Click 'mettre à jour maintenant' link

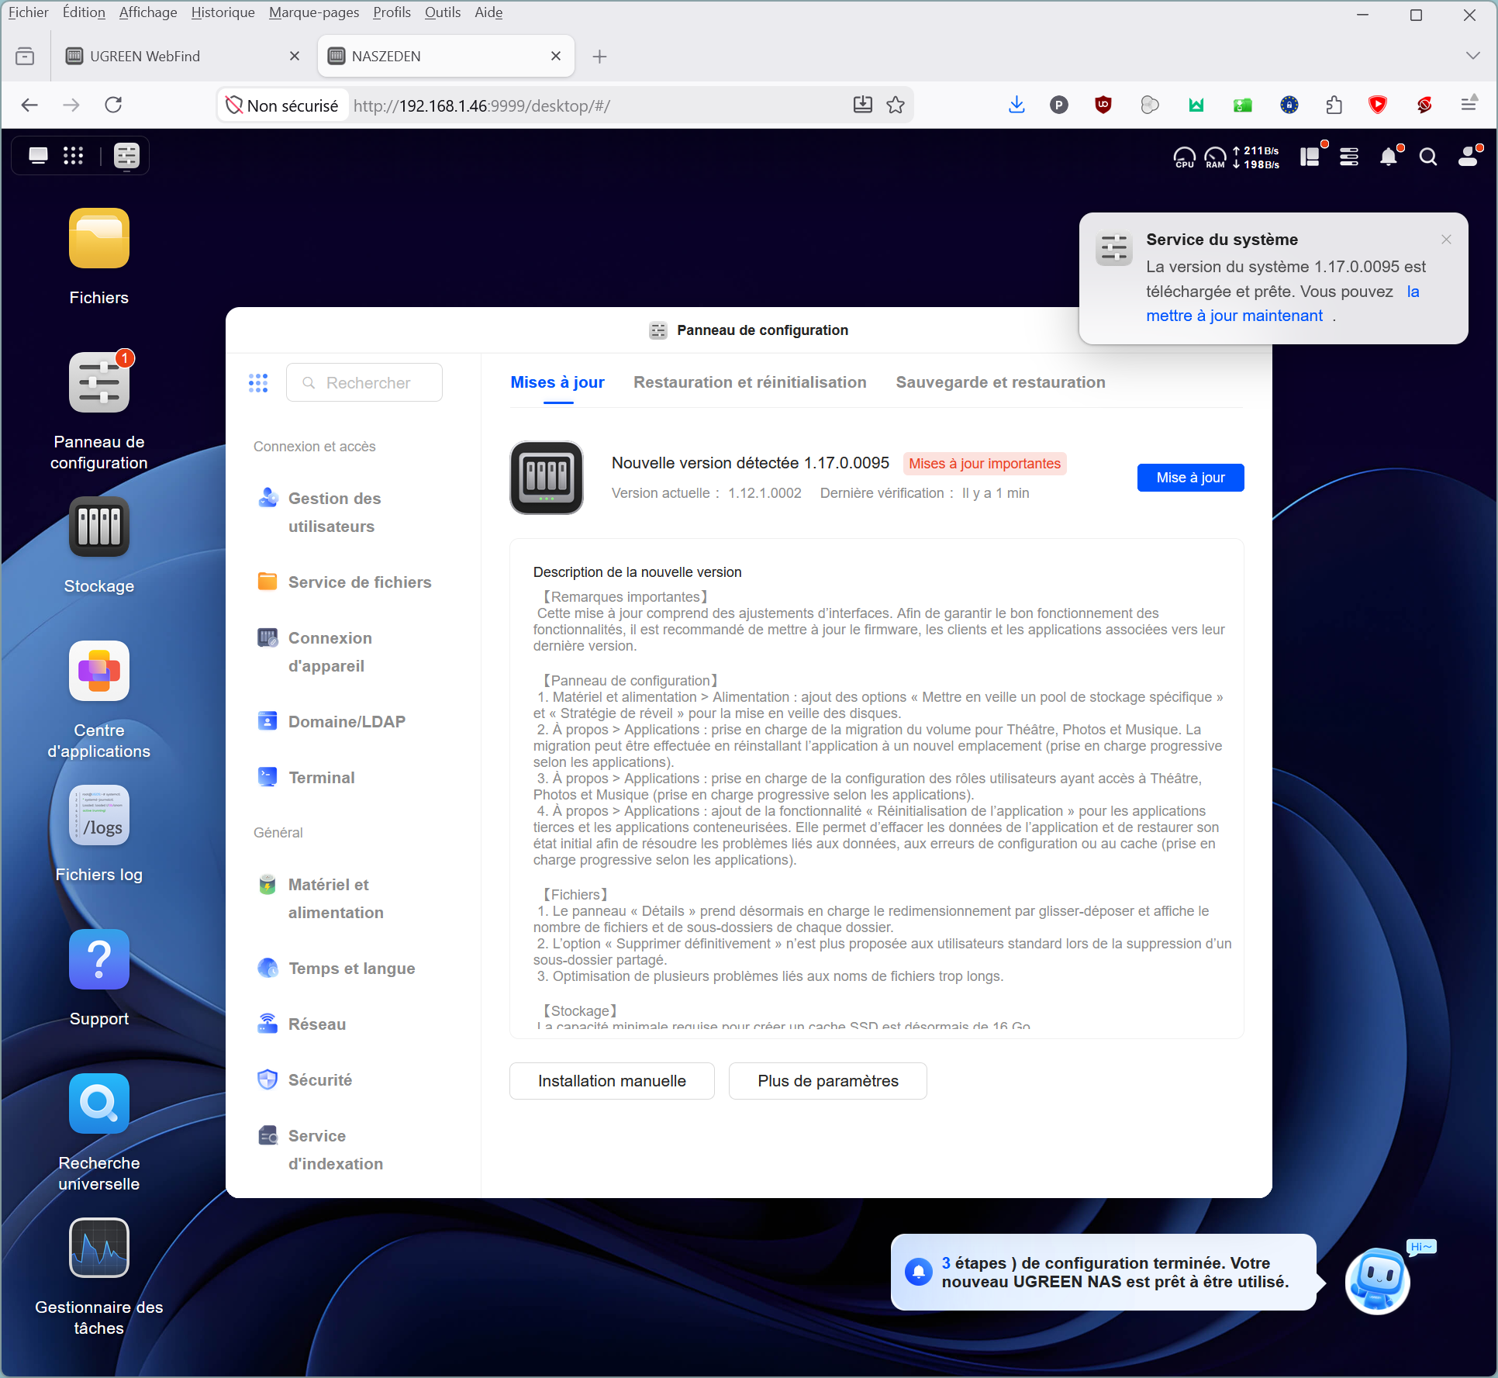coord(1234,316)
